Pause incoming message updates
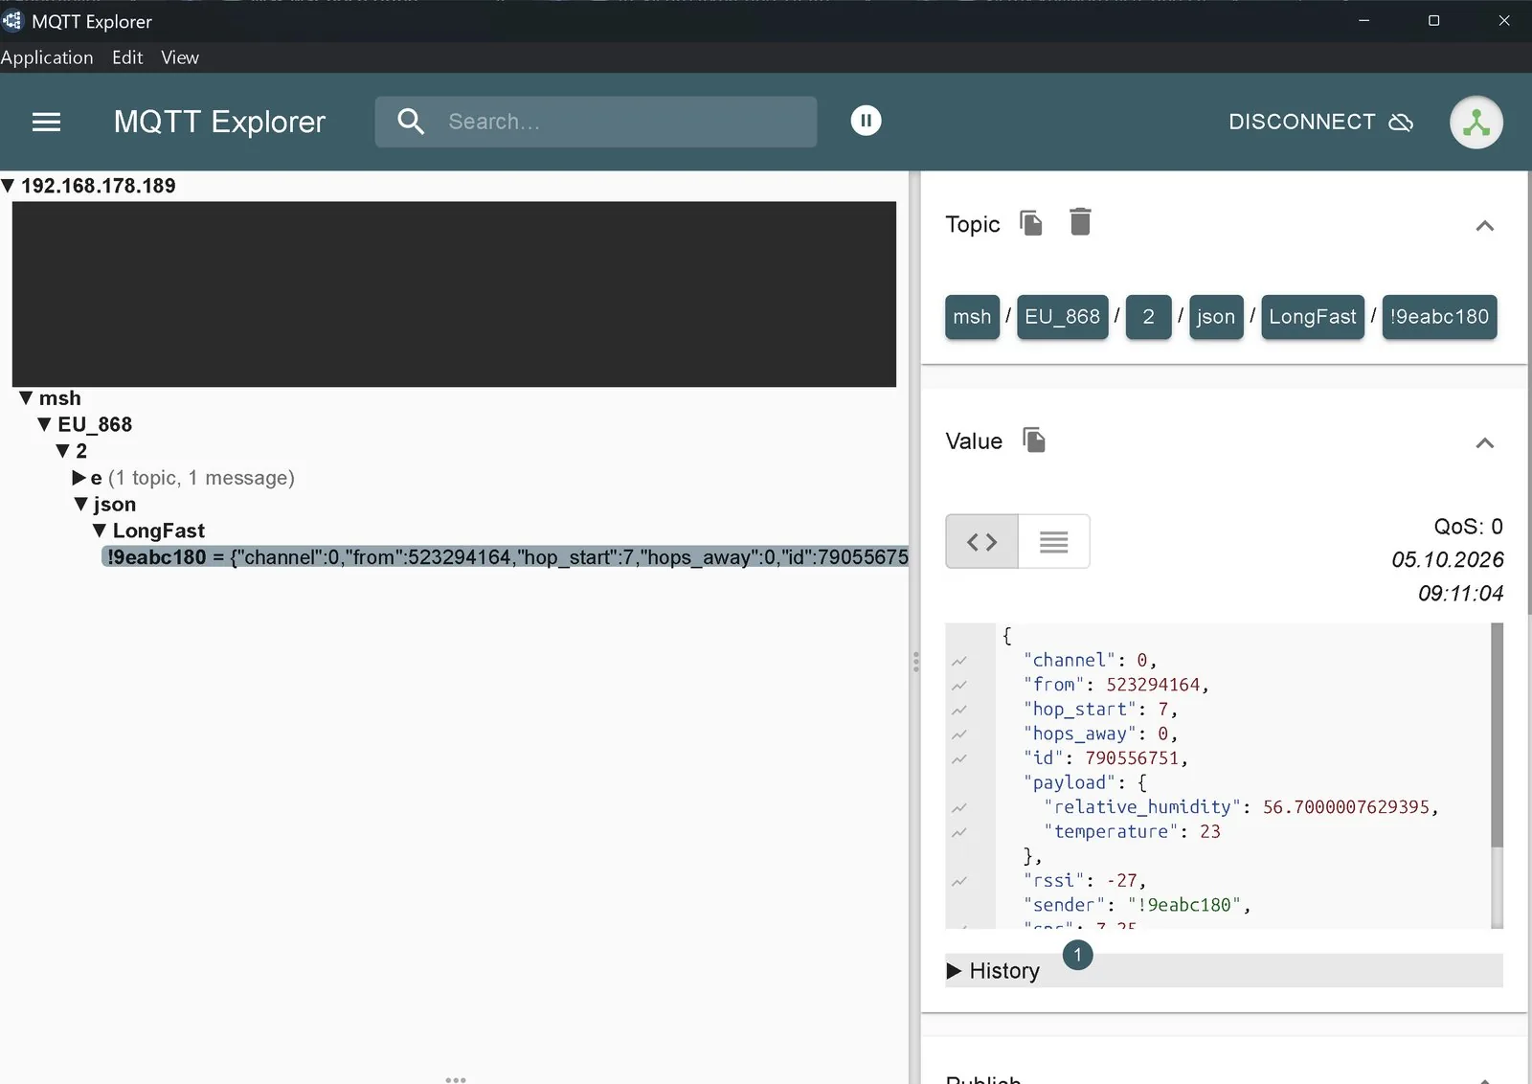The width and height of the screenshot is (1532, 1084). (866, 121)
